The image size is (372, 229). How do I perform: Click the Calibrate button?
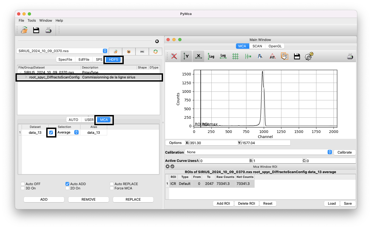coord(345,152)
